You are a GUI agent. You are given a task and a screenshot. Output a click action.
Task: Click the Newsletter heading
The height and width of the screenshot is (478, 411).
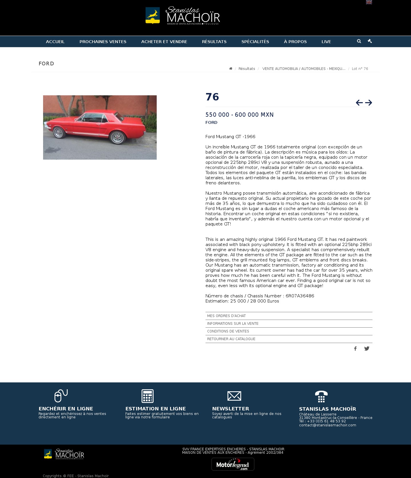point(231,409)
